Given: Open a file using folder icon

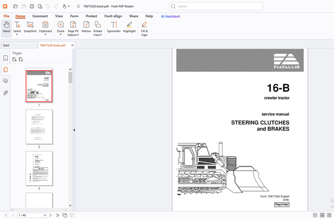Looking at the screenshot, I should [15, 6].
